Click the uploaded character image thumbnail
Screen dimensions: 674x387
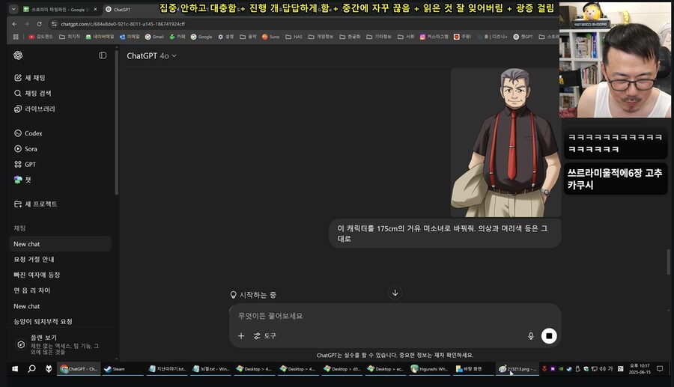[506, 142]
